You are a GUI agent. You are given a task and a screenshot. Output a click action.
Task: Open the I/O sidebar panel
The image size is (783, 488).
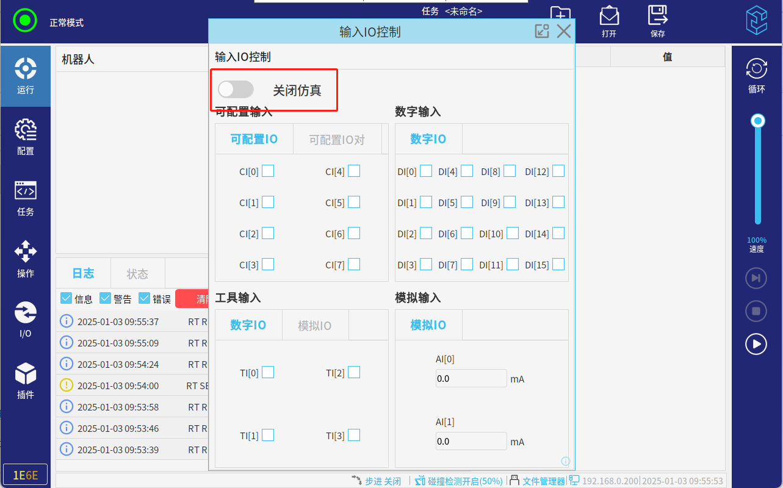pos(25,320)
